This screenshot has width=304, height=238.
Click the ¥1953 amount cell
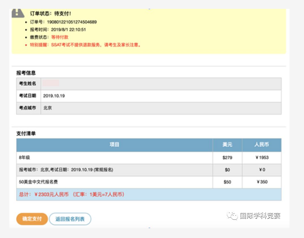(x=262, y=158)
